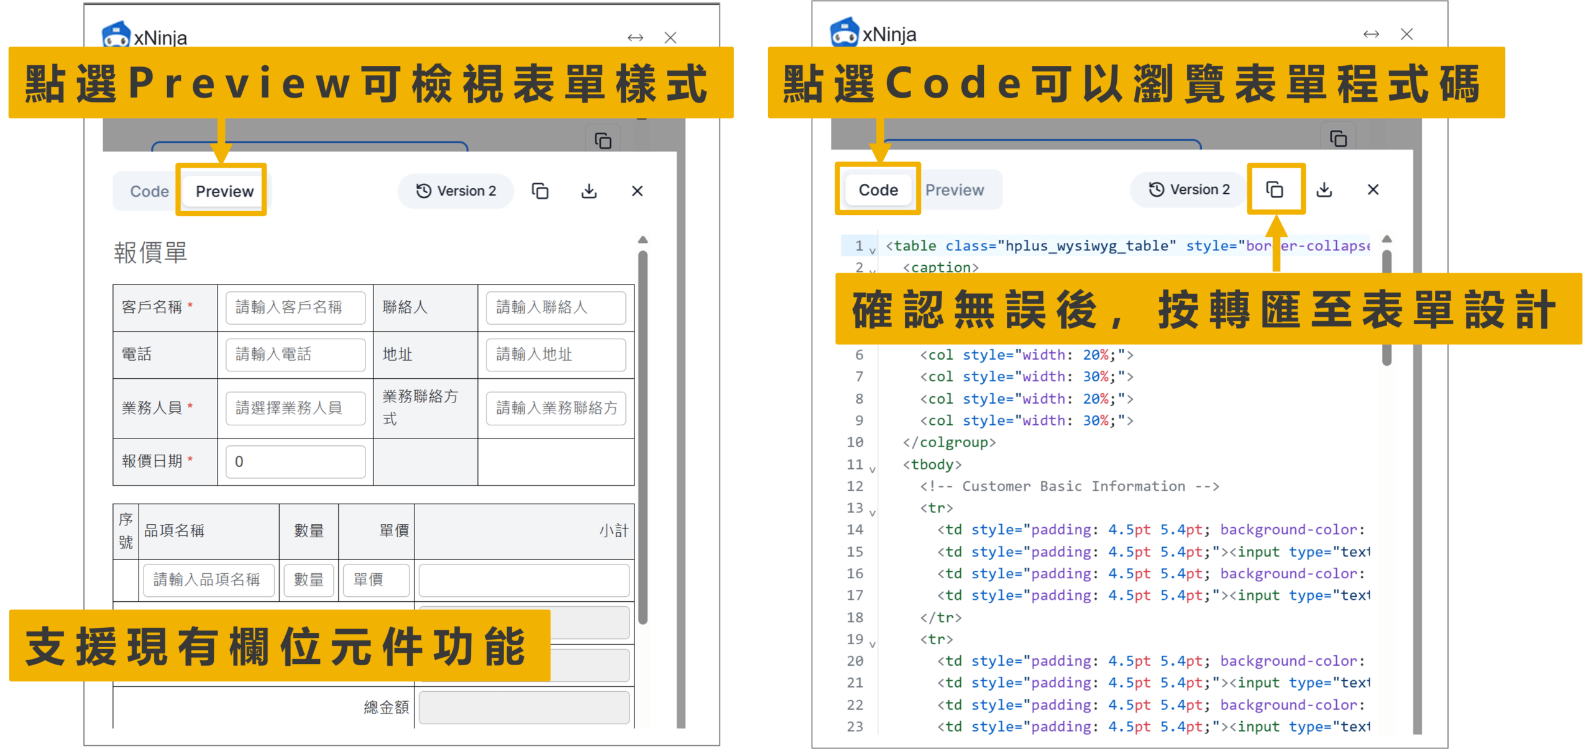Image resolution: width=1591 pixels, height=749 pixels.
Task: Click the 請選擇業務人員 field
Action: coord(295,408)
